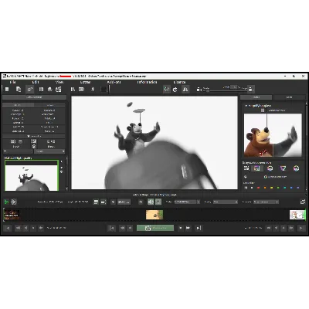Select the white color dot
This screenshot has height=309, width=309.
tap(252, 188)
